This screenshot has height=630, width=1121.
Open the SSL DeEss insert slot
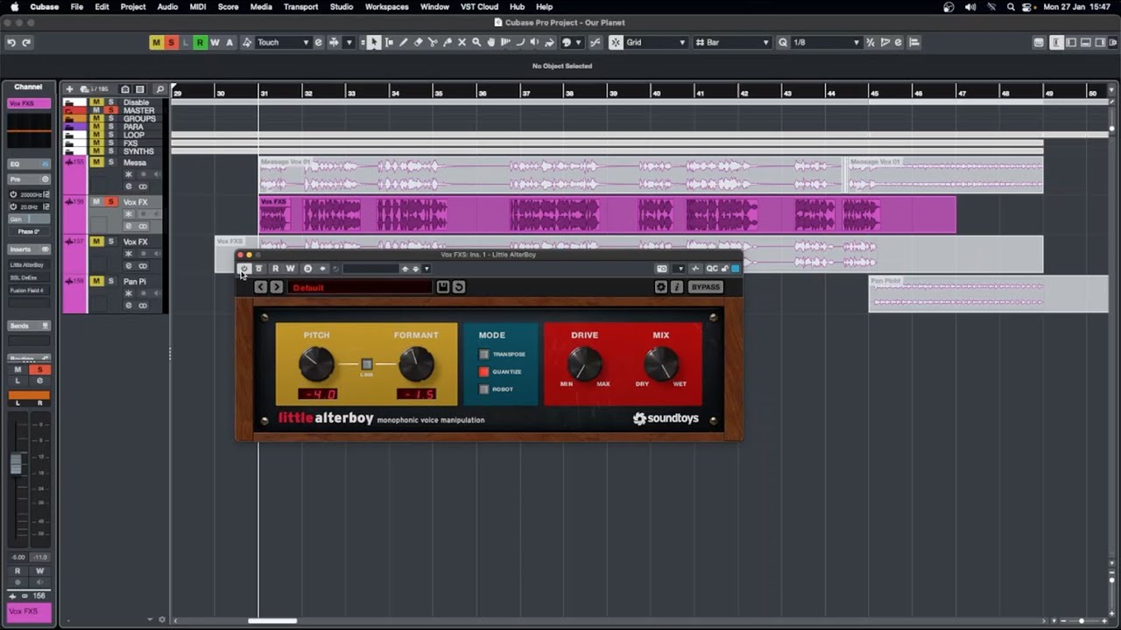pyautogui.click(x=29, y=277)
